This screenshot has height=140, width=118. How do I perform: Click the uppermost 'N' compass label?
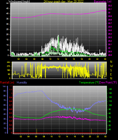111,62
